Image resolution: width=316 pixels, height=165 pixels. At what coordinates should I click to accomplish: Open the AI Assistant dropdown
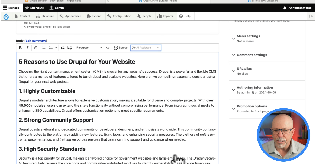click(x=145, y=48)
